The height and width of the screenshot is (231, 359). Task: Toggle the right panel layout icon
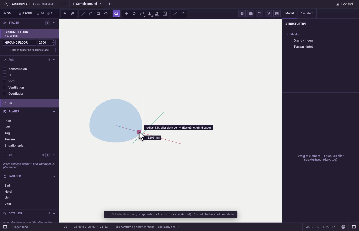click(x=354, y=227)
